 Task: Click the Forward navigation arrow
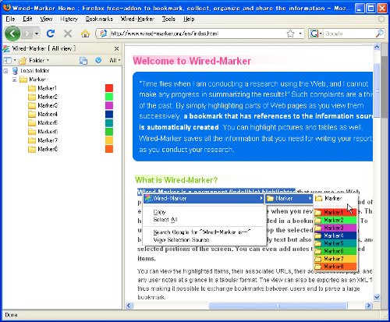(x=27, y=34)
